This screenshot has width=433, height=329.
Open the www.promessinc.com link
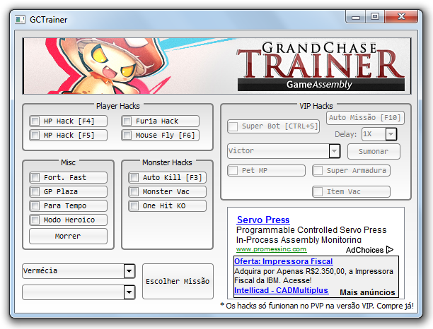tap(271, 249)
